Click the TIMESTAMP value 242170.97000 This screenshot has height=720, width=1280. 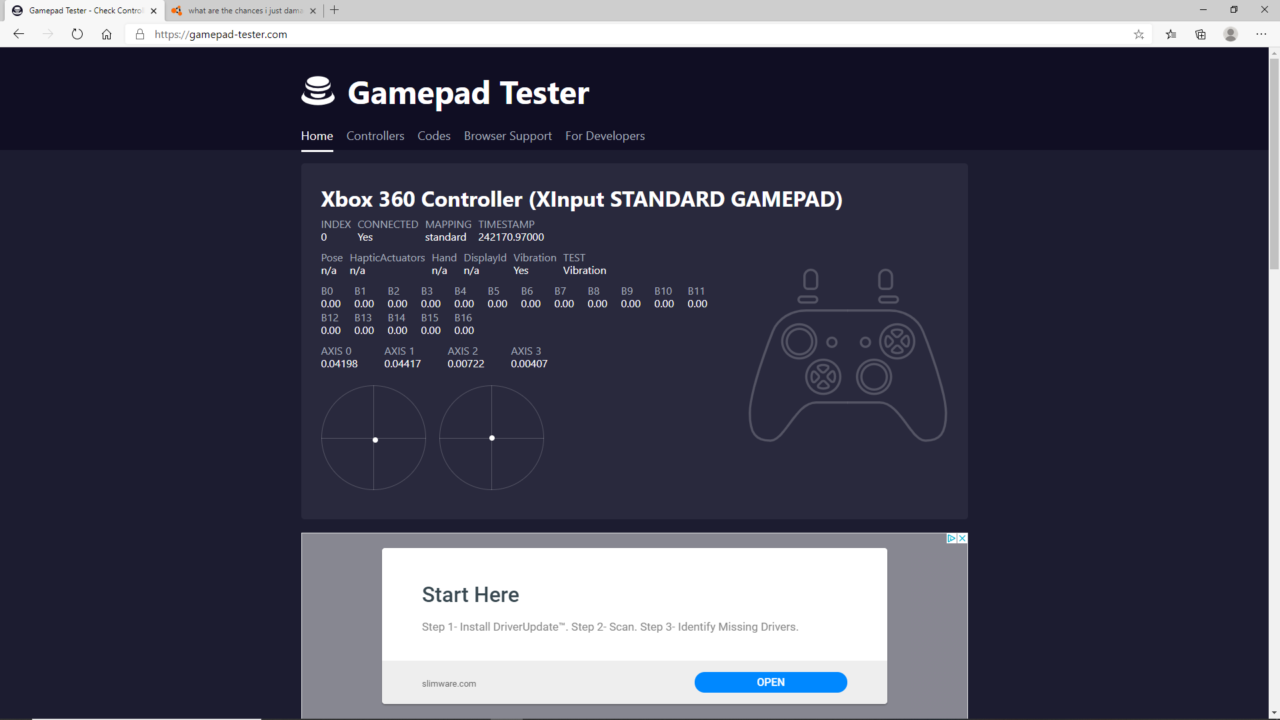[511, 237]
